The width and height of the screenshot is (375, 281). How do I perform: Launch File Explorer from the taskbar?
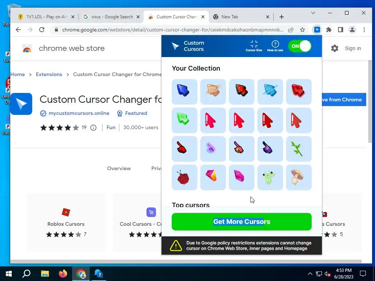pyautogui.click(x=45, y=274)
